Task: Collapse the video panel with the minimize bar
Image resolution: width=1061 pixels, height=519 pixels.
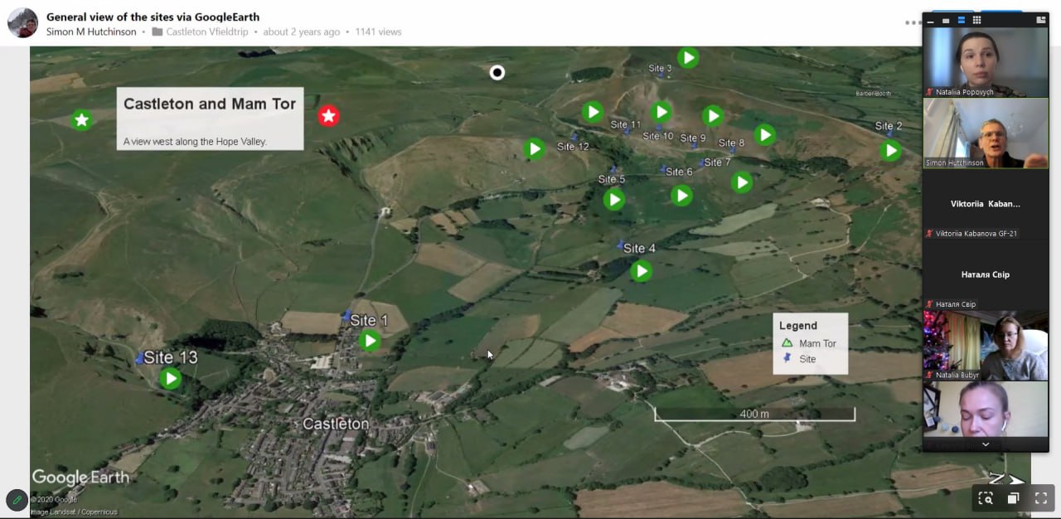Action: (x=931, y=21)
